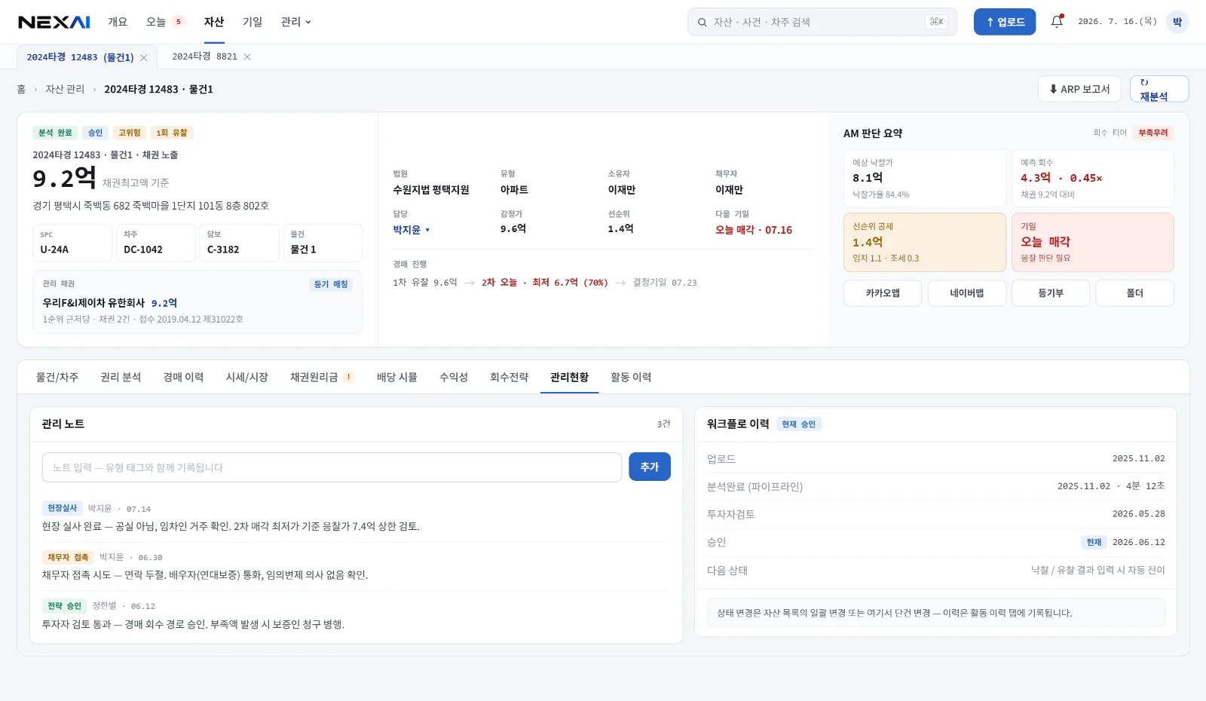1206x701 pixels.
Task: Click the 등기 매칭 badge
Action: pyautogui.click(x=331, y=284)
